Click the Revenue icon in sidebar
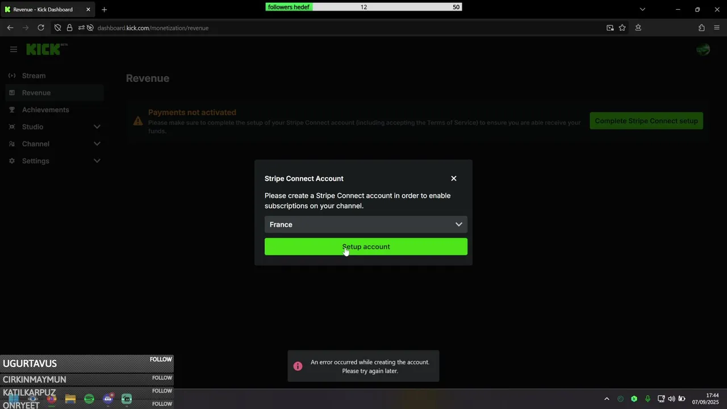 12,93
